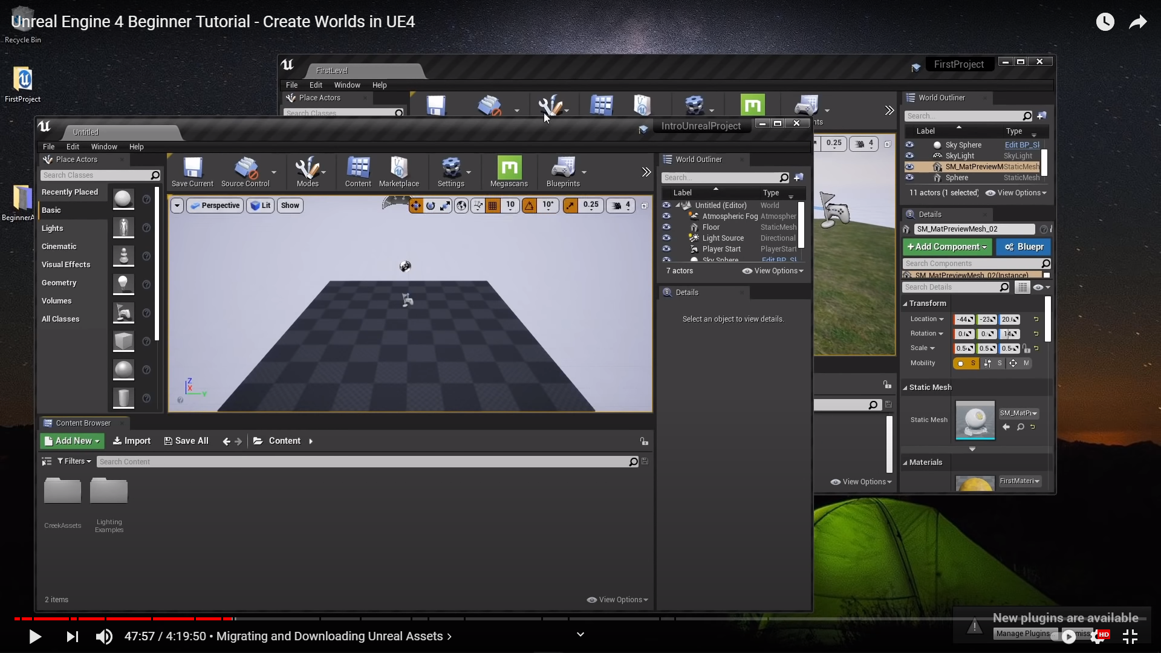Hide the Floor actor using its eye icon
Viewport: 1161px width, 653px height.
666,227
